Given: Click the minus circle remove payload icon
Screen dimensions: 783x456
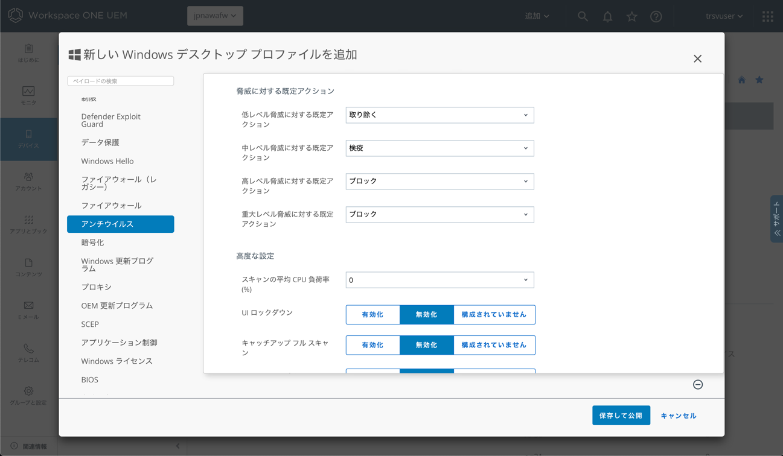Looking at the screenshot, I should tap(698, 385).
